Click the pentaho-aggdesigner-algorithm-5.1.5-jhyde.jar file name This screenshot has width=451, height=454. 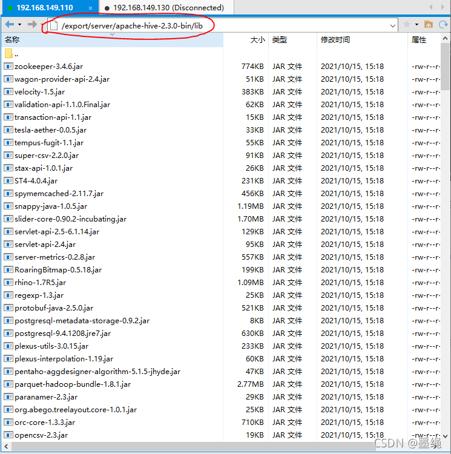click(x=97, y=372)
